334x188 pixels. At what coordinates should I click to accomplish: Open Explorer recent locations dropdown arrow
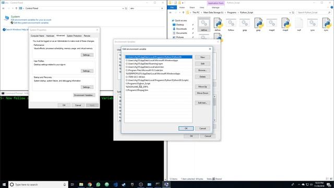[x=180, y=13]
